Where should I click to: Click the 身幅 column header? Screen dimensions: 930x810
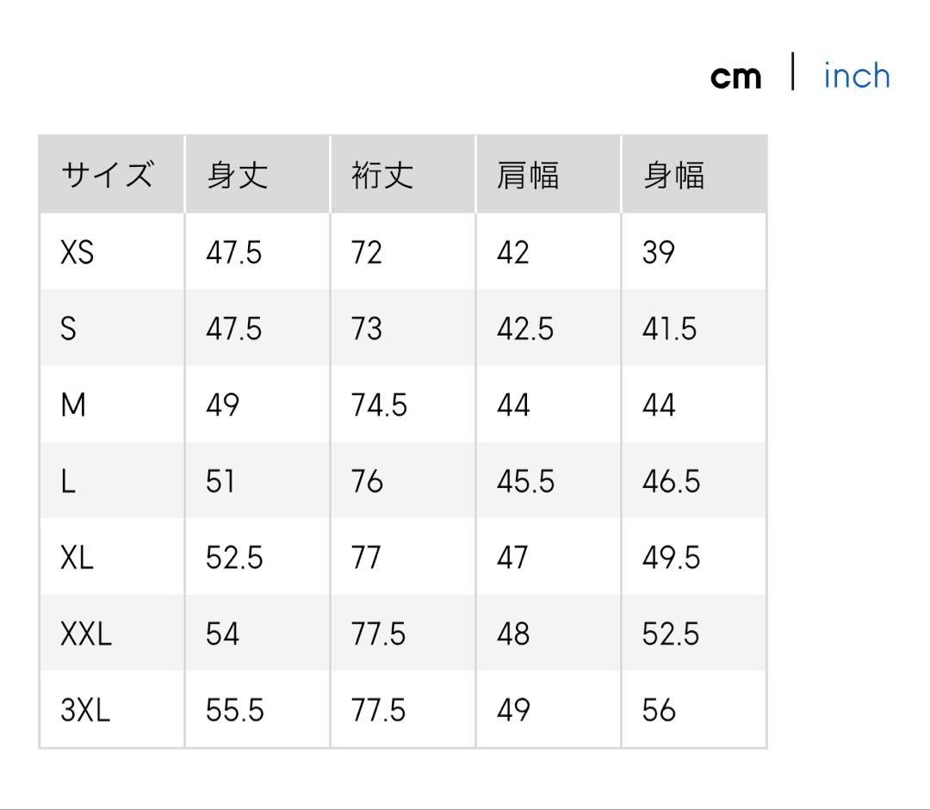click(673, 175)
